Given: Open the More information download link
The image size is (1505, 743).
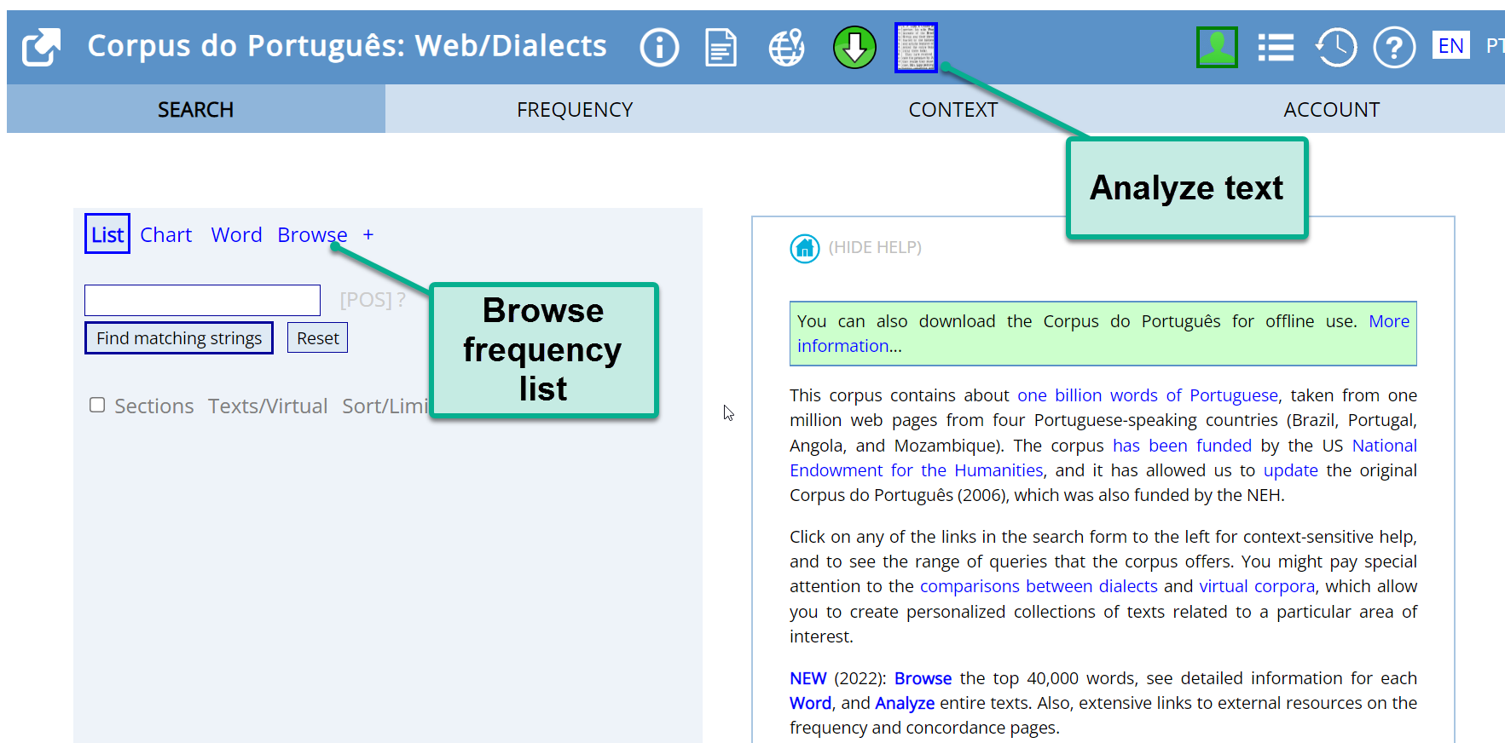Looking at the screenshot, I should [x=1389, y=321].
